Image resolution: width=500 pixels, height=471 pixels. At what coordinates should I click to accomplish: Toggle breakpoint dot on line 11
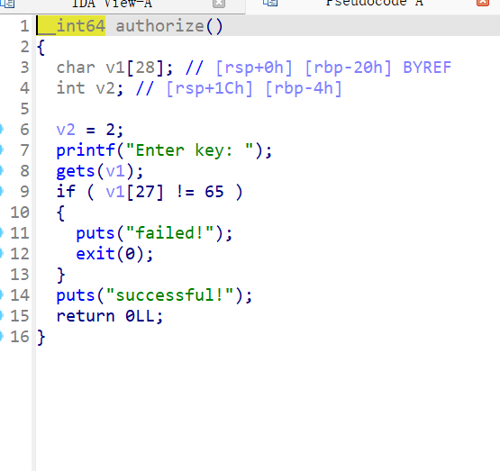click(x=1, y=233)
